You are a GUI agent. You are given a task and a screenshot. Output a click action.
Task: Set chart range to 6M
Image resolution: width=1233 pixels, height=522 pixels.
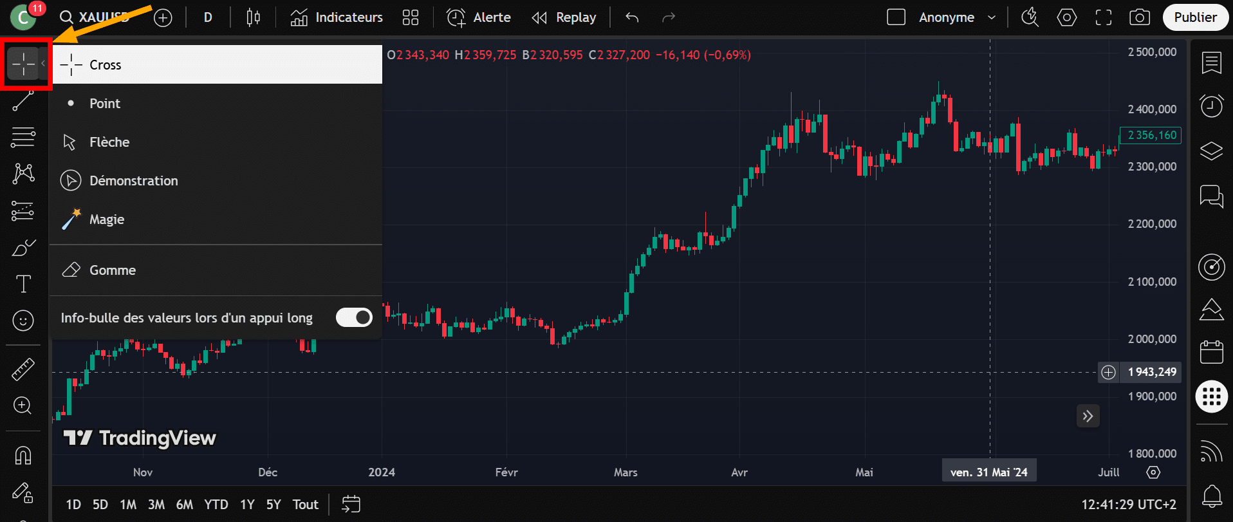click(185, 505)
